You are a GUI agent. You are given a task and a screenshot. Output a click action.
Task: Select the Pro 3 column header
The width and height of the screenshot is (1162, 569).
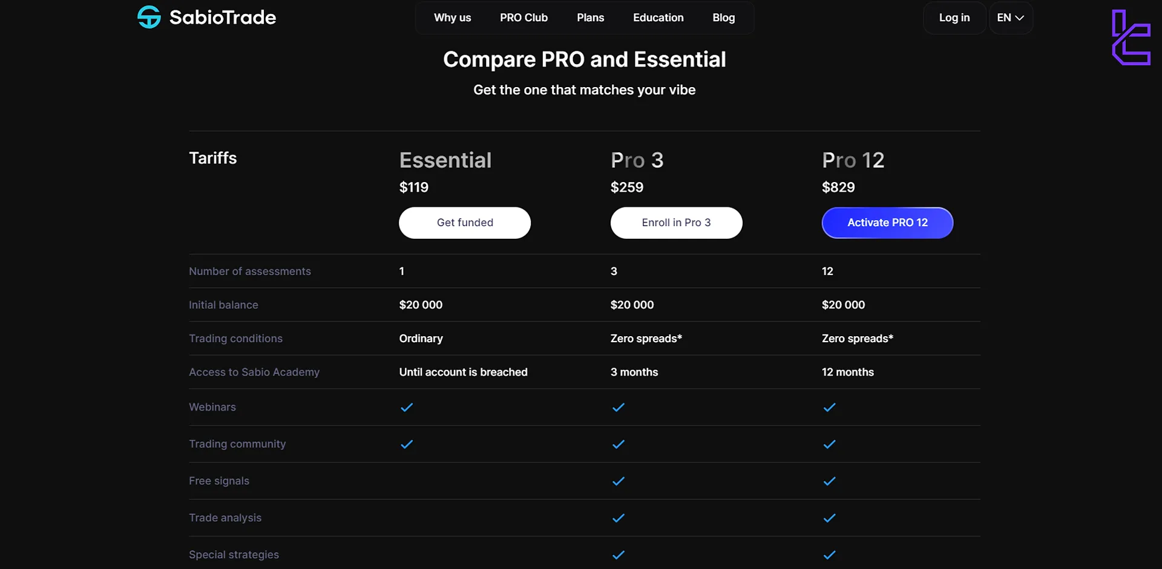click(637, 160)
